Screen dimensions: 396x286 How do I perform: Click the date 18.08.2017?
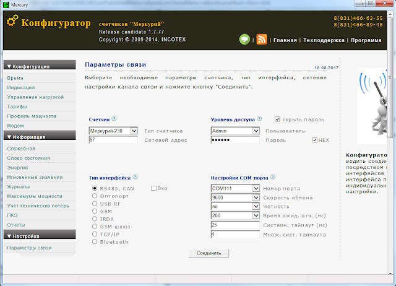(326, 67)
